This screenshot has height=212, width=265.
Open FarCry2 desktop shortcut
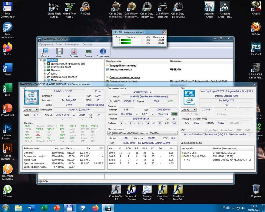coord(256,29)
